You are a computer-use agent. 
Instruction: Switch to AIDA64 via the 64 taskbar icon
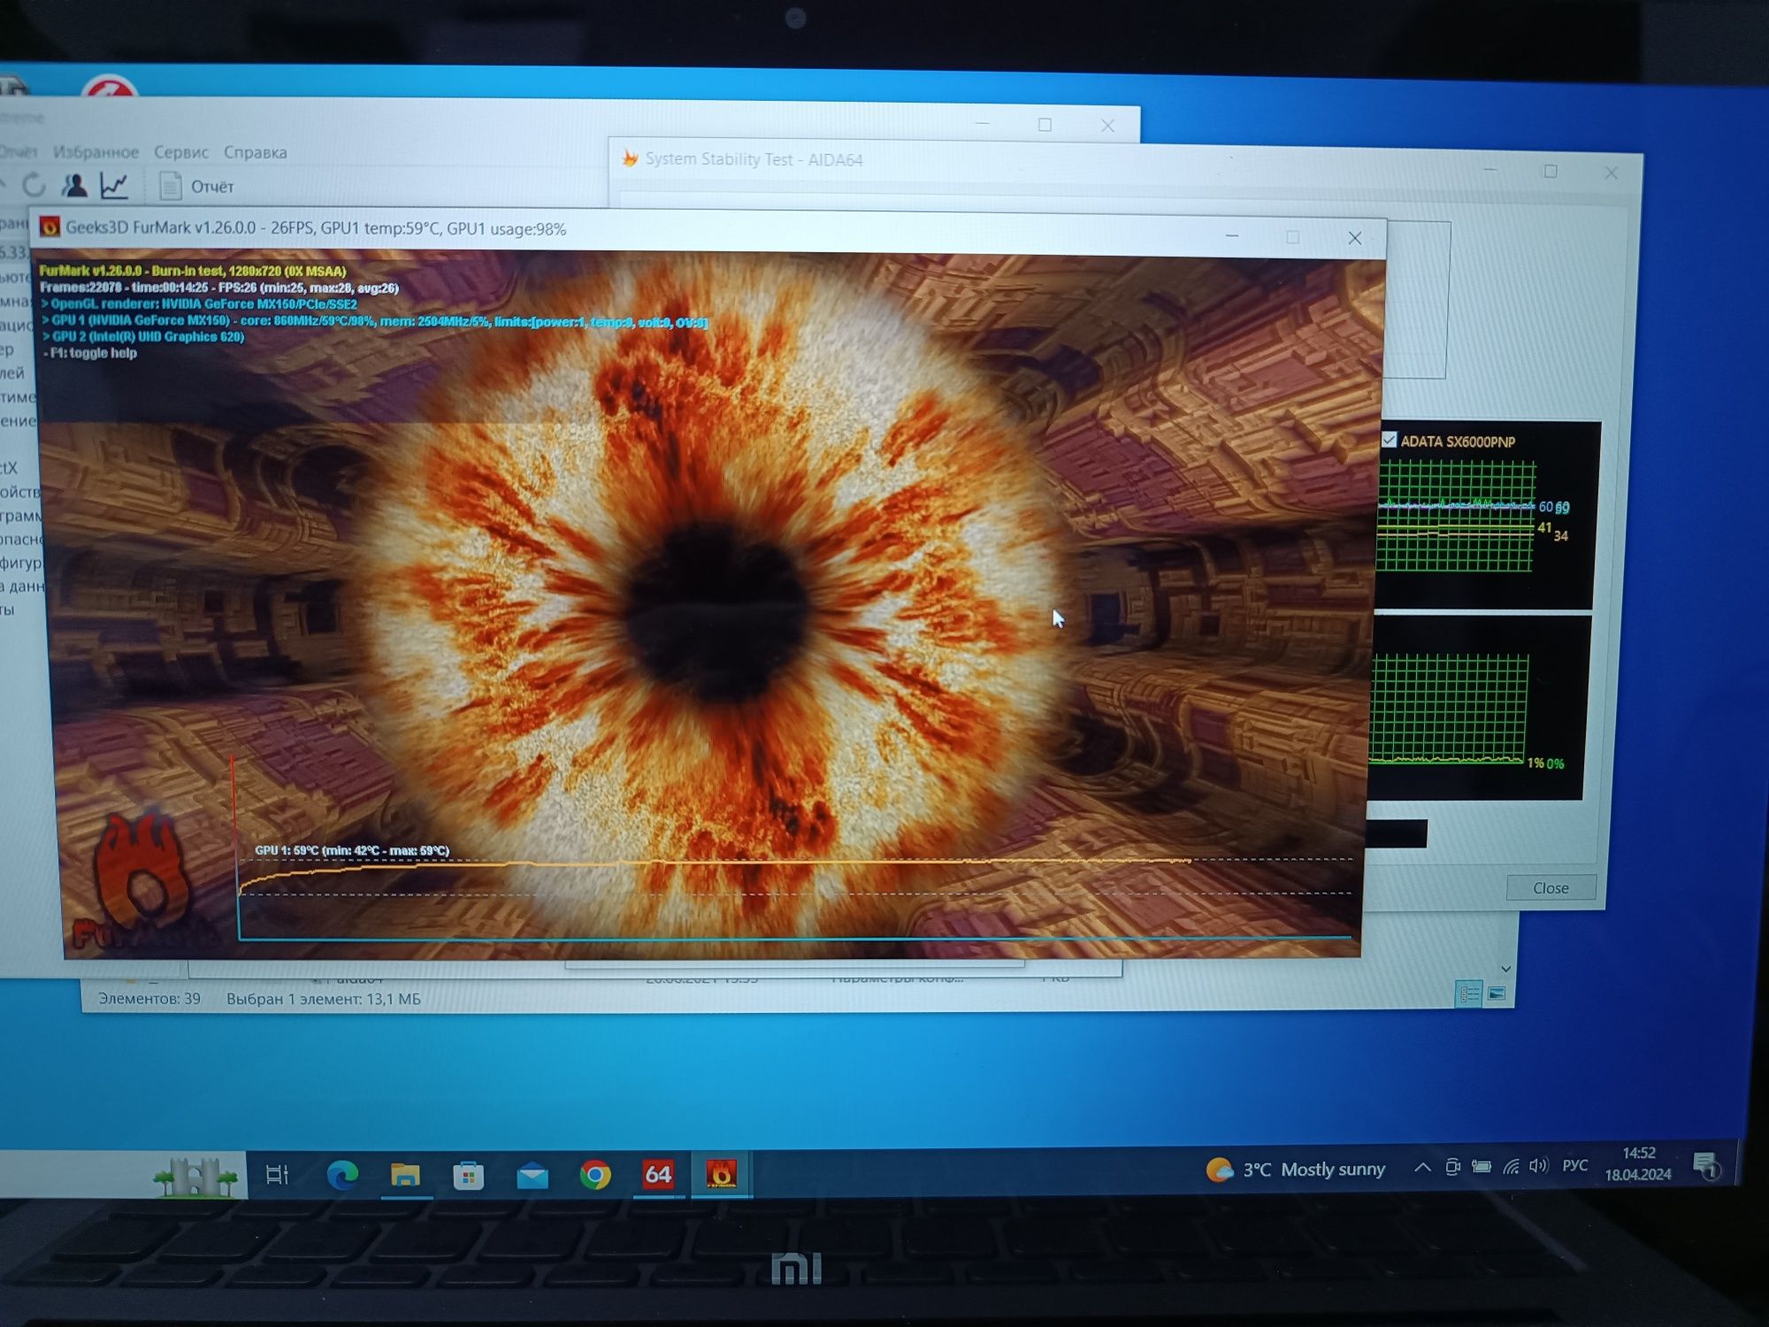pyautogui.click(x=658, y=1174)
